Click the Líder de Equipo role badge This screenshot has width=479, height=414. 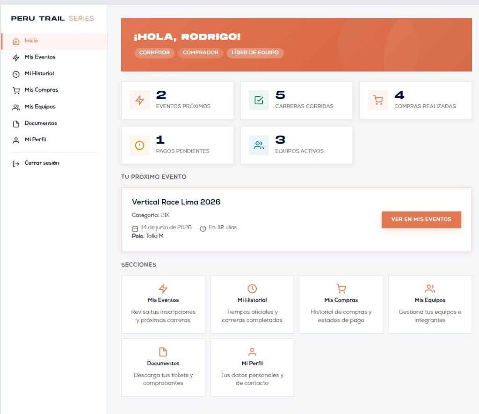[255, 52]
